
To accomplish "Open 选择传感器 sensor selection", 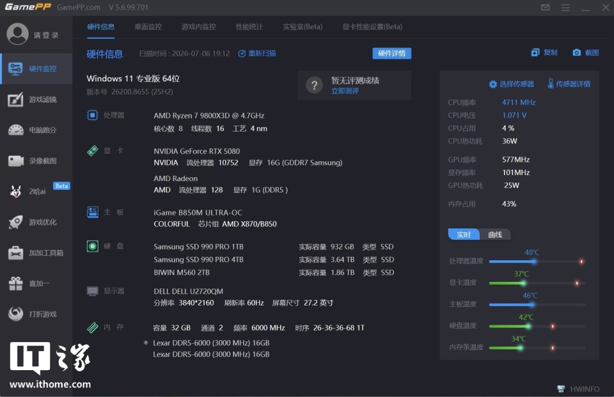I will tap(512, 84).
